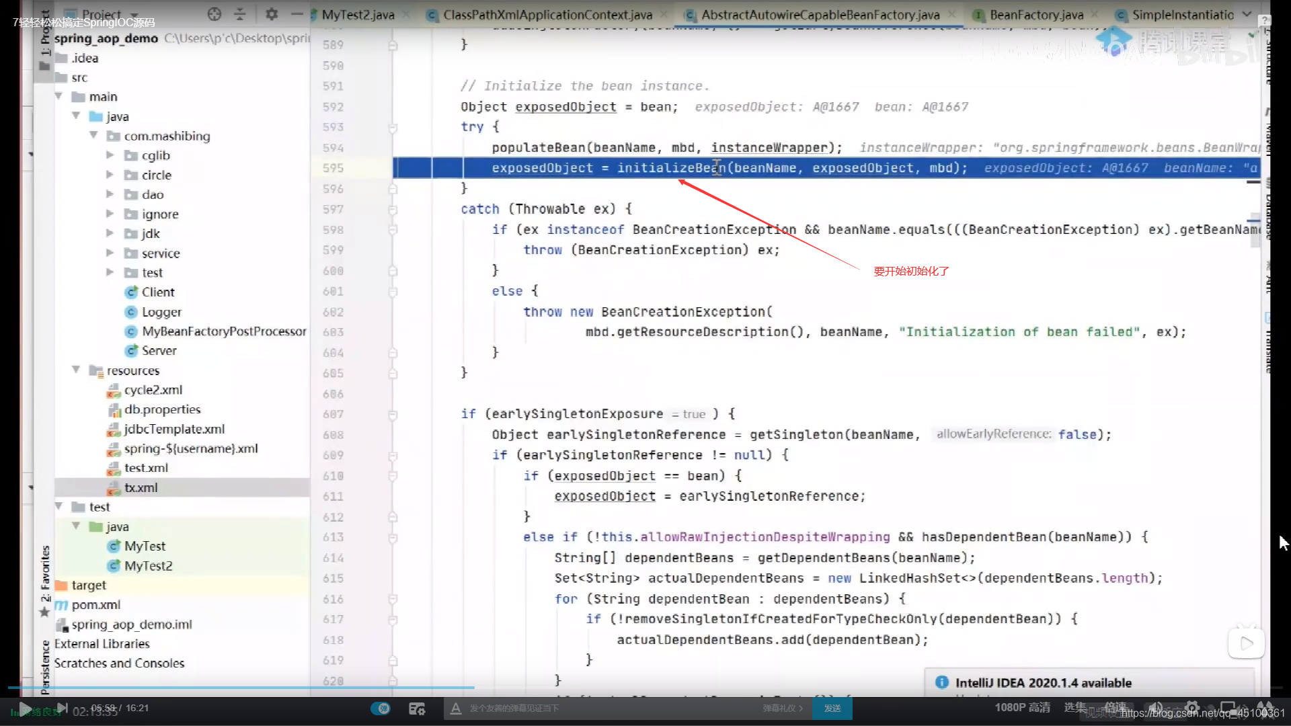The image size is (1291, 726).
Task: Open the Project panel gear settings
Action: click(x=272, y=14)
